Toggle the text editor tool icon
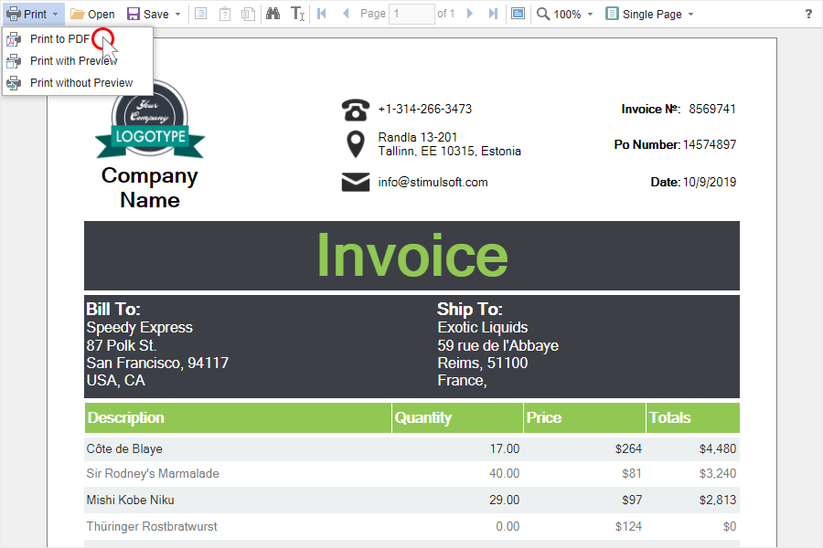Image resolution: width=823 pixels, height=548 pixels. tap(297, 15)
